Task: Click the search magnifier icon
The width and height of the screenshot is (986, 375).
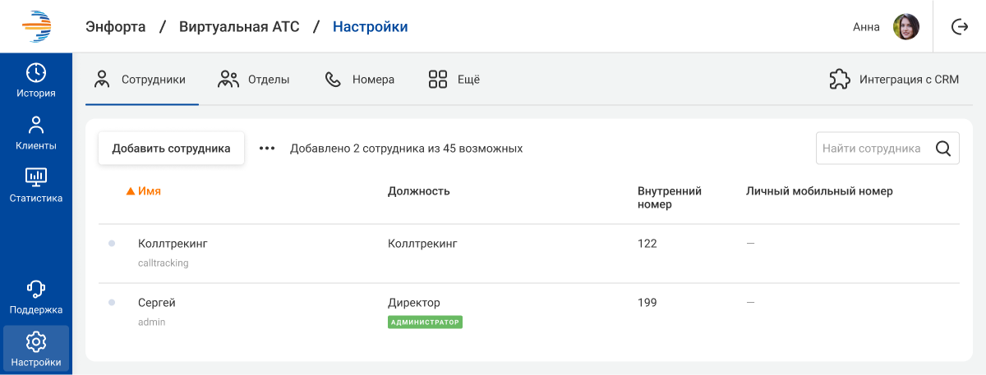Action: pyautogui.click(x=943, y=149)
